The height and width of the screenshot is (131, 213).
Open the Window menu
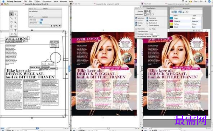63,1
